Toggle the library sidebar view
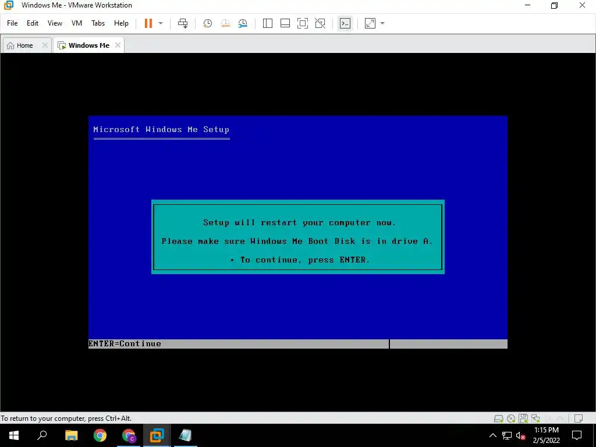 point(268,23)
